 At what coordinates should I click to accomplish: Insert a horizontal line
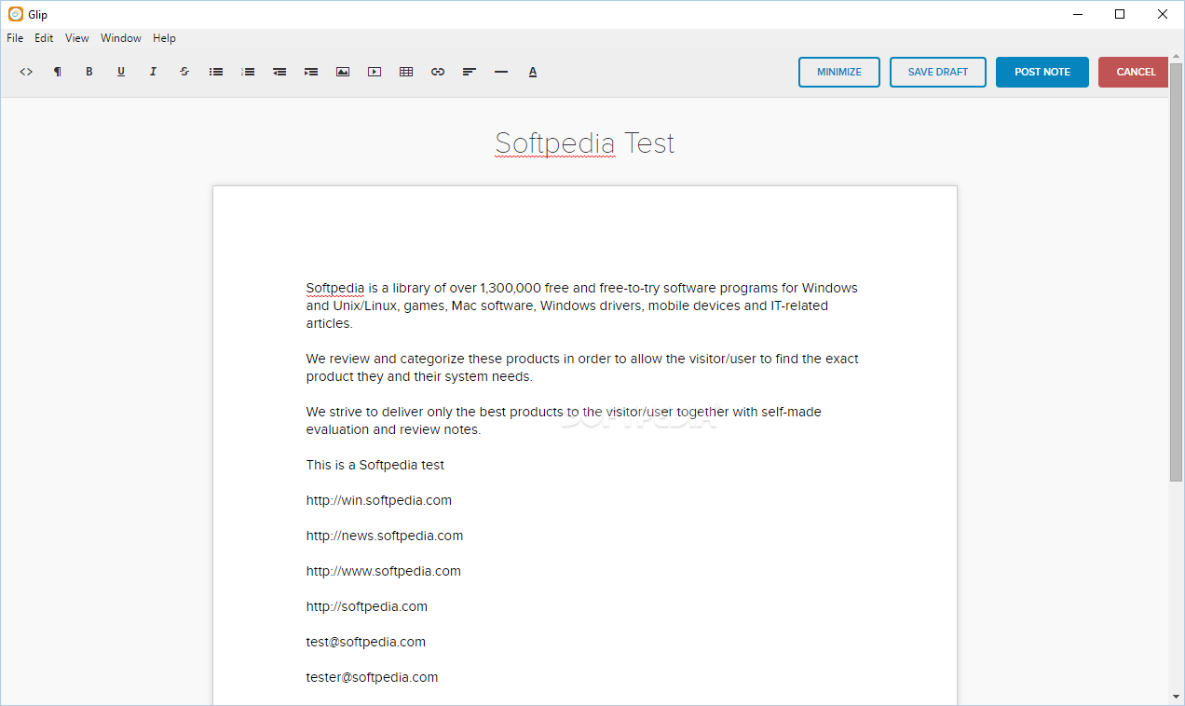(x=501, y=72)
